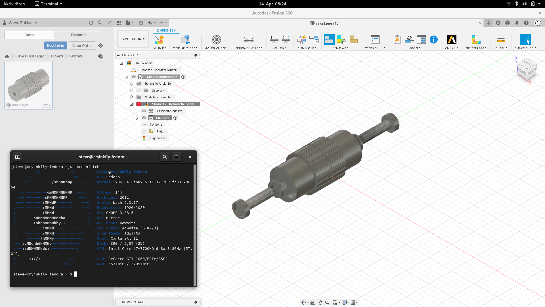The height and width of the screenshot is (307, 545).
Task: Click the ANSYS logo icon
Action: [452, 40]
